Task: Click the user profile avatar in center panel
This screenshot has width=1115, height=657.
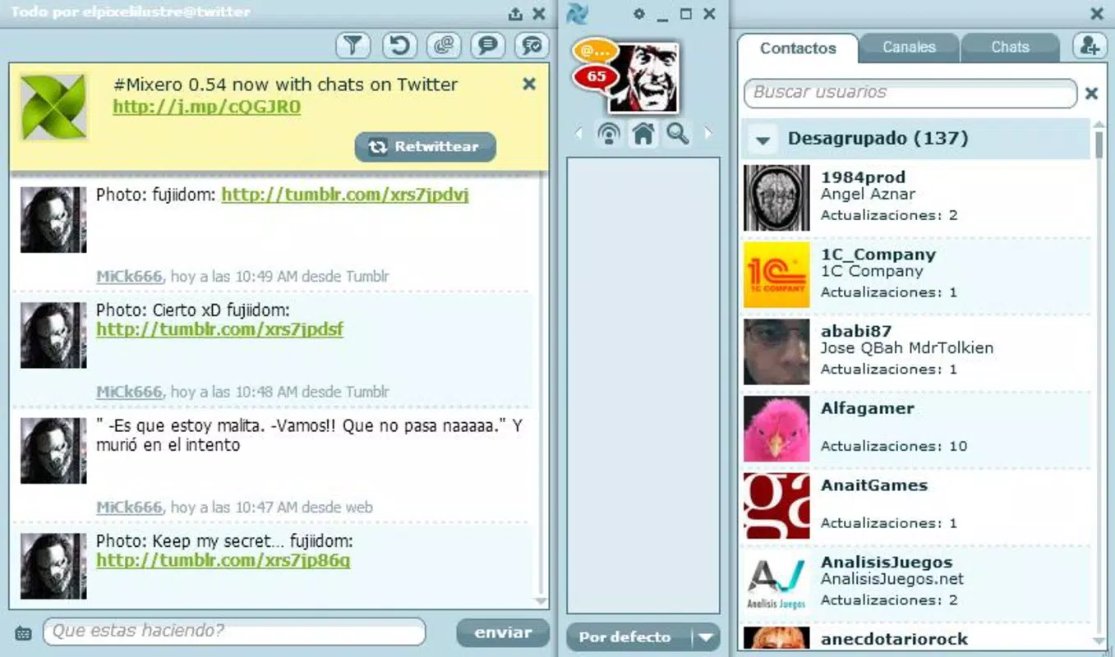Action: [644, 78]
